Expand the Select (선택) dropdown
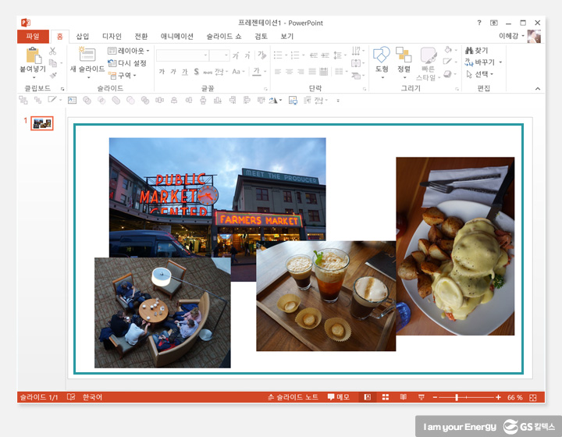This screenshot has height=437, width=562. tap(479, 74)
